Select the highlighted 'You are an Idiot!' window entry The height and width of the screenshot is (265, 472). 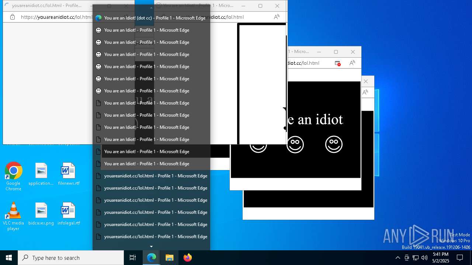[x=151, y=151]
